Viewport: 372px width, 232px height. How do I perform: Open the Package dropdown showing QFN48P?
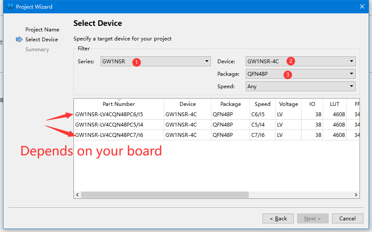point(300,74)
